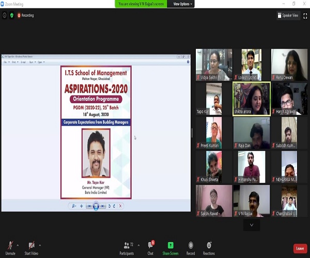Delete image with red X in Photo Viewer
Viewport: 310px width, 258px height.
pos(120,206)
